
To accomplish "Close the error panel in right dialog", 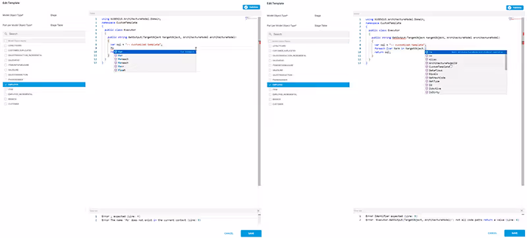I will click(x=522, y=211).
